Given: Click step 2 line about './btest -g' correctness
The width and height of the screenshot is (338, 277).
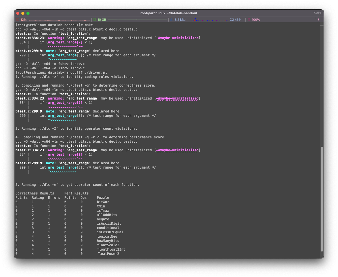Looking at the screenshot, I should click(x=85, y=85).
